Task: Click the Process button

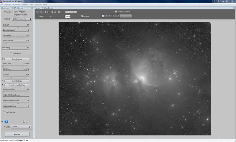Action: click(x=17, y=134)
